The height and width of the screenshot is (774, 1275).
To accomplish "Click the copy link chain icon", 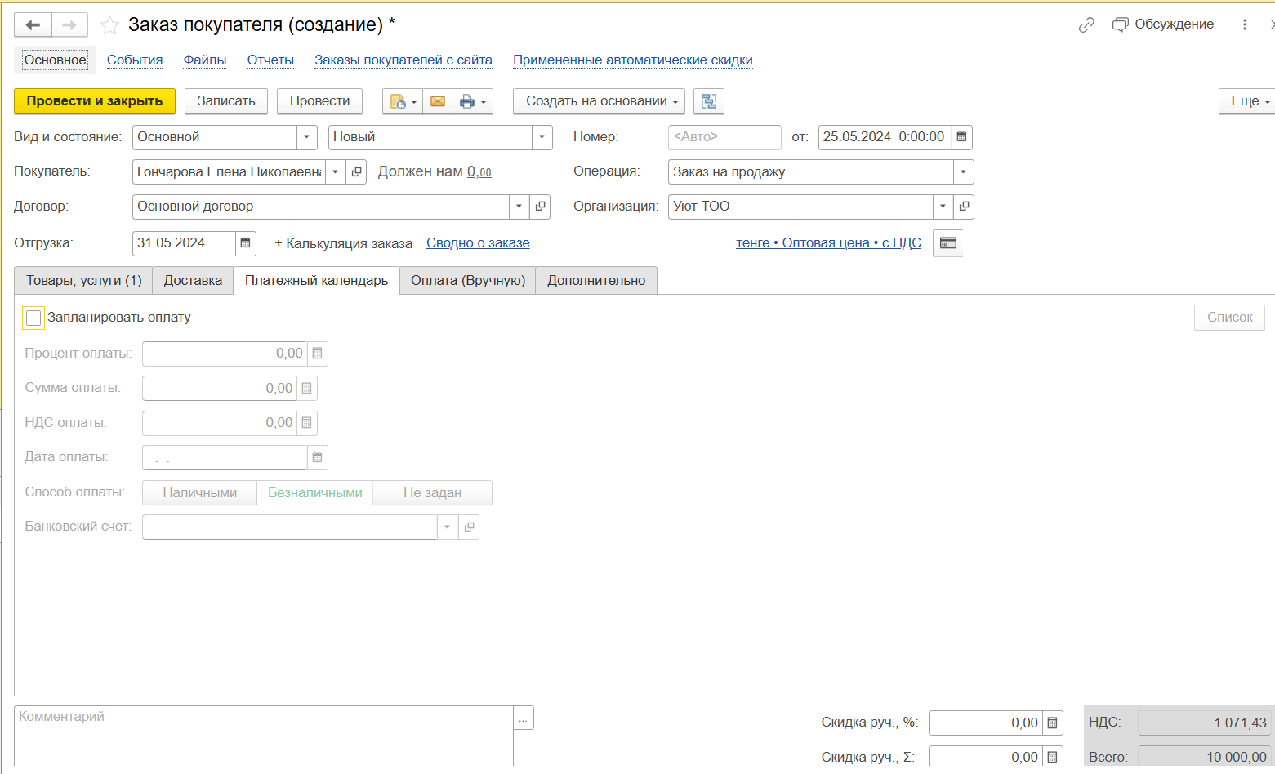I will pos(1086,25).
